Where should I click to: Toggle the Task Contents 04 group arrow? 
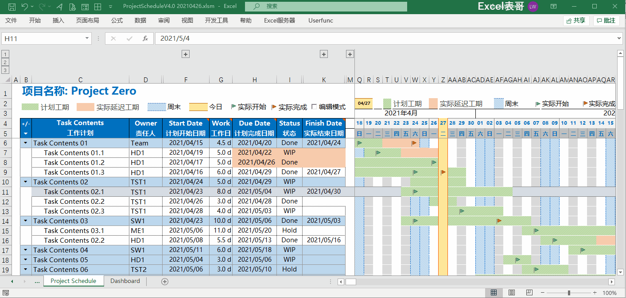click(x=26, y=250)
